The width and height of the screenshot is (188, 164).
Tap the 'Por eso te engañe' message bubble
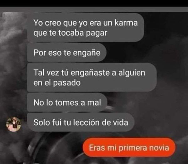click(x=67, y=53)
